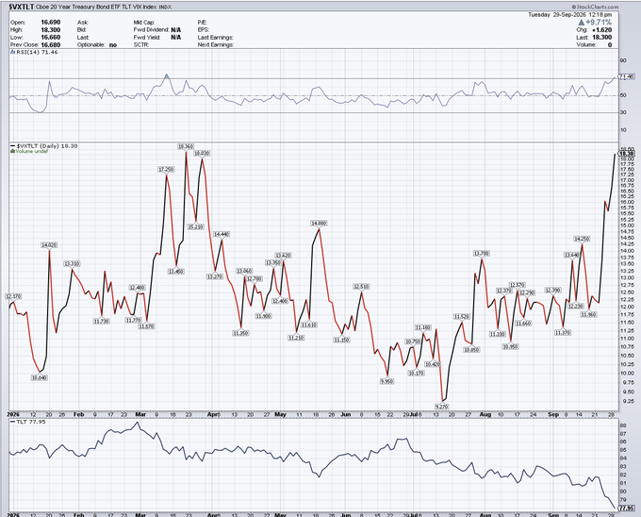Click the 14.880 May peak label
This screenshot has height=517, width=641.
(319, 223)
